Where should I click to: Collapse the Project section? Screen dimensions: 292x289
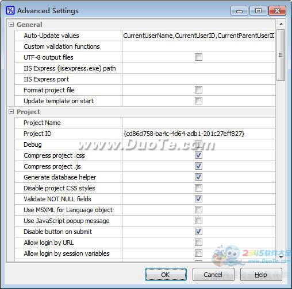[11, 112]
